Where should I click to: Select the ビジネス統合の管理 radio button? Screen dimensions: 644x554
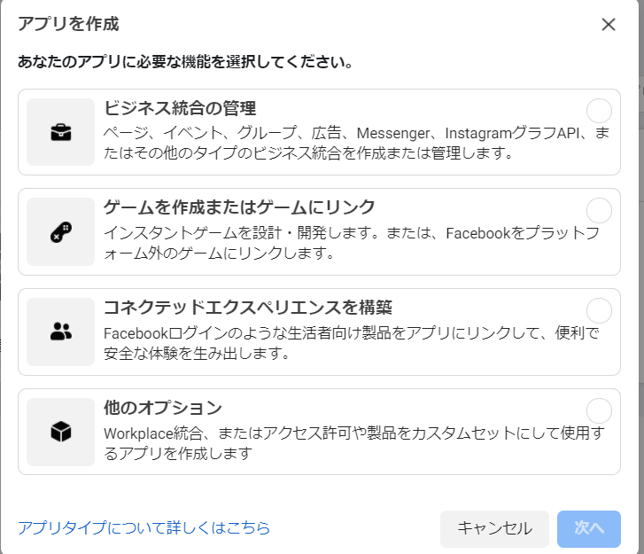599,111
